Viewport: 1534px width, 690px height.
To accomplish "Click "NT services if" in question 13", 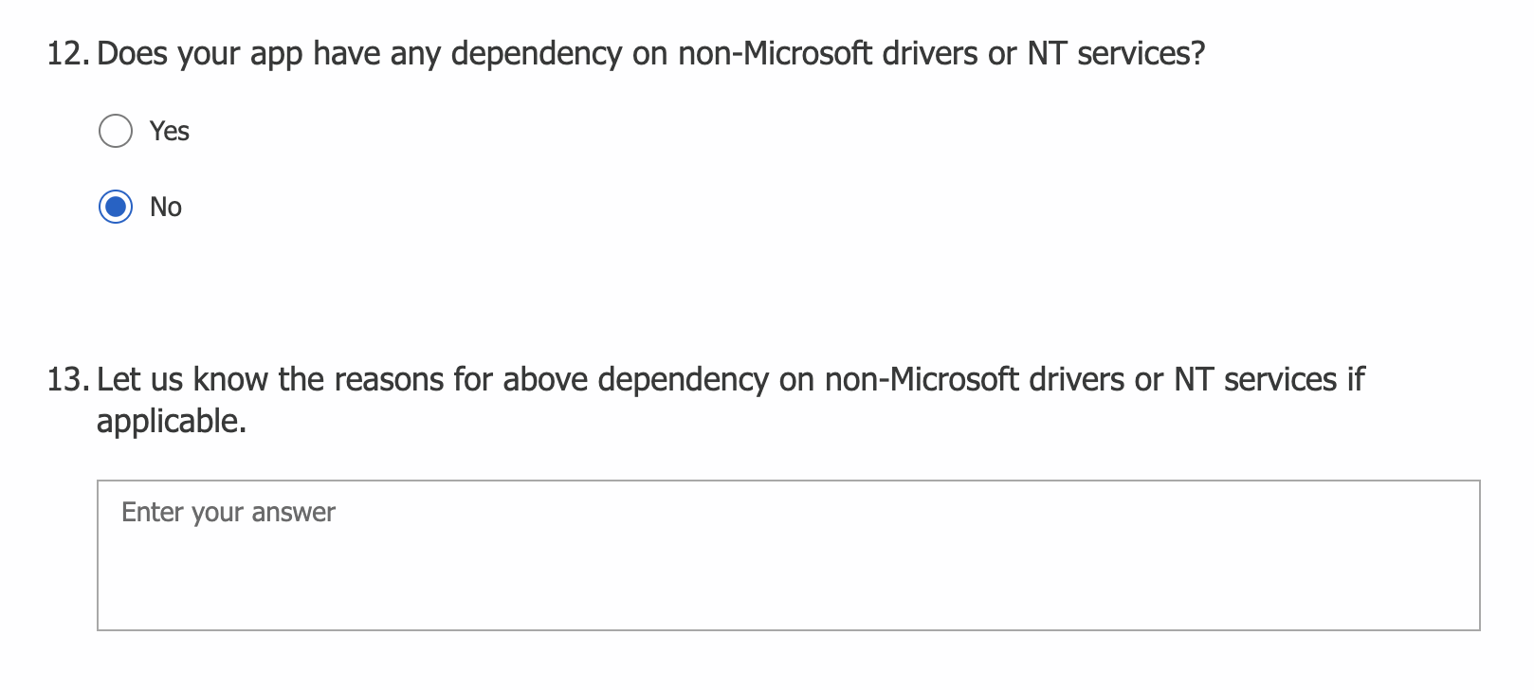I will (1270, 380).
